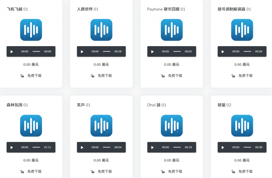
Task: Play the Dhol 鼓 01 clip
Action: tap(152, 147)
